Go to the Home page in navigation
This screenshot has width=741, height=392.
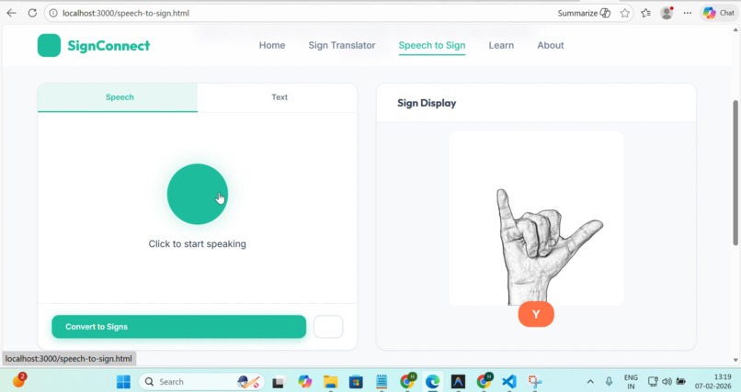click(x=272, y=45)
